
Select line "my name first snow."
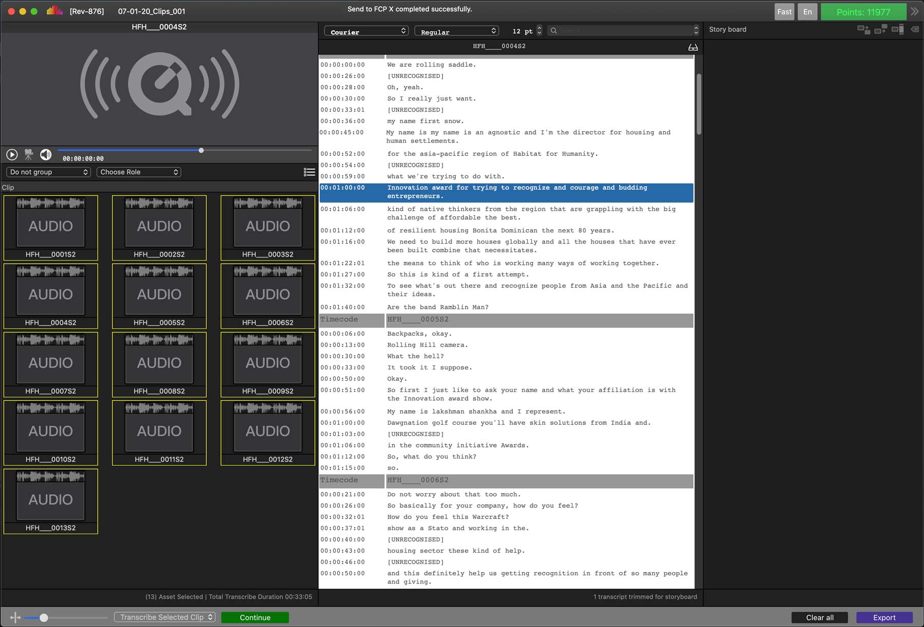426,121
